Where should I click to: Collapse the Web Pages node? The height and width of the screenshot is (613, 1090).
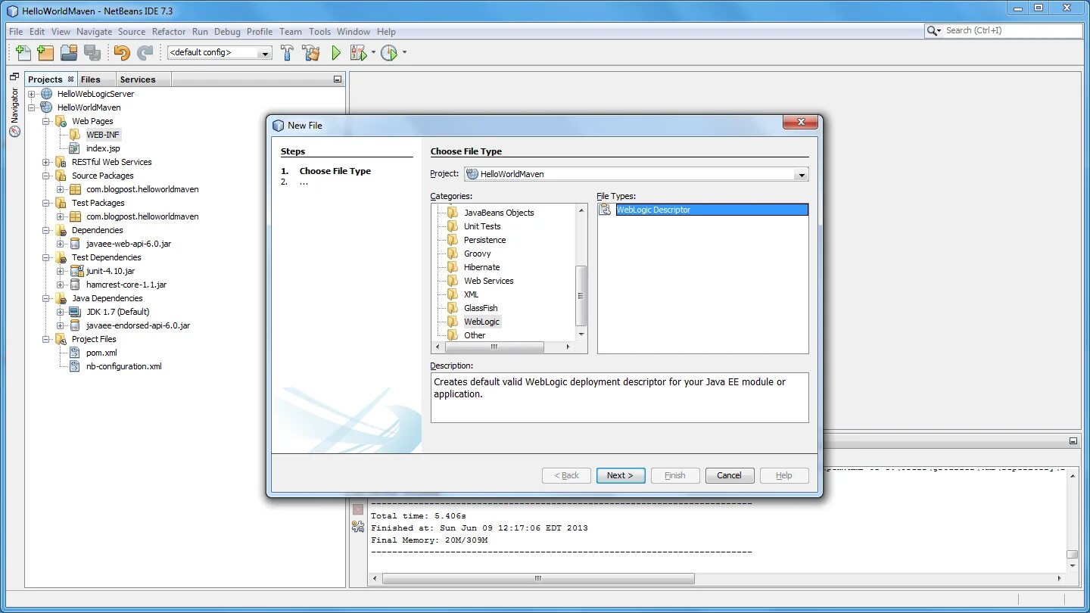click(46, 121)
